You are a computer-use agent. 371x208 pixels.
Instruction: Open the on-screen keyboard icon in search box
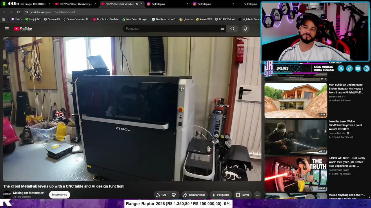pyautogui.click(x=222, y=29)
